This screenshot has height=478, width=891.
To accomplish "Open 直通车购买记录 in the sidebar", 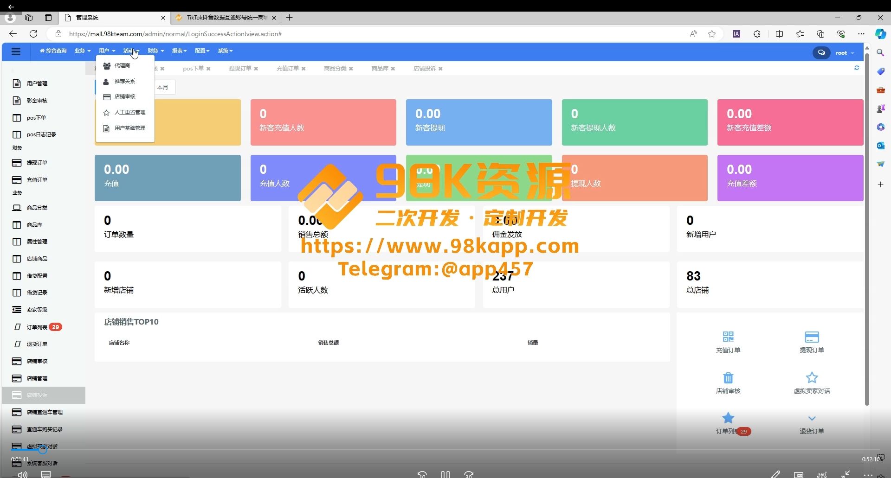I will [x=44, y=429].
